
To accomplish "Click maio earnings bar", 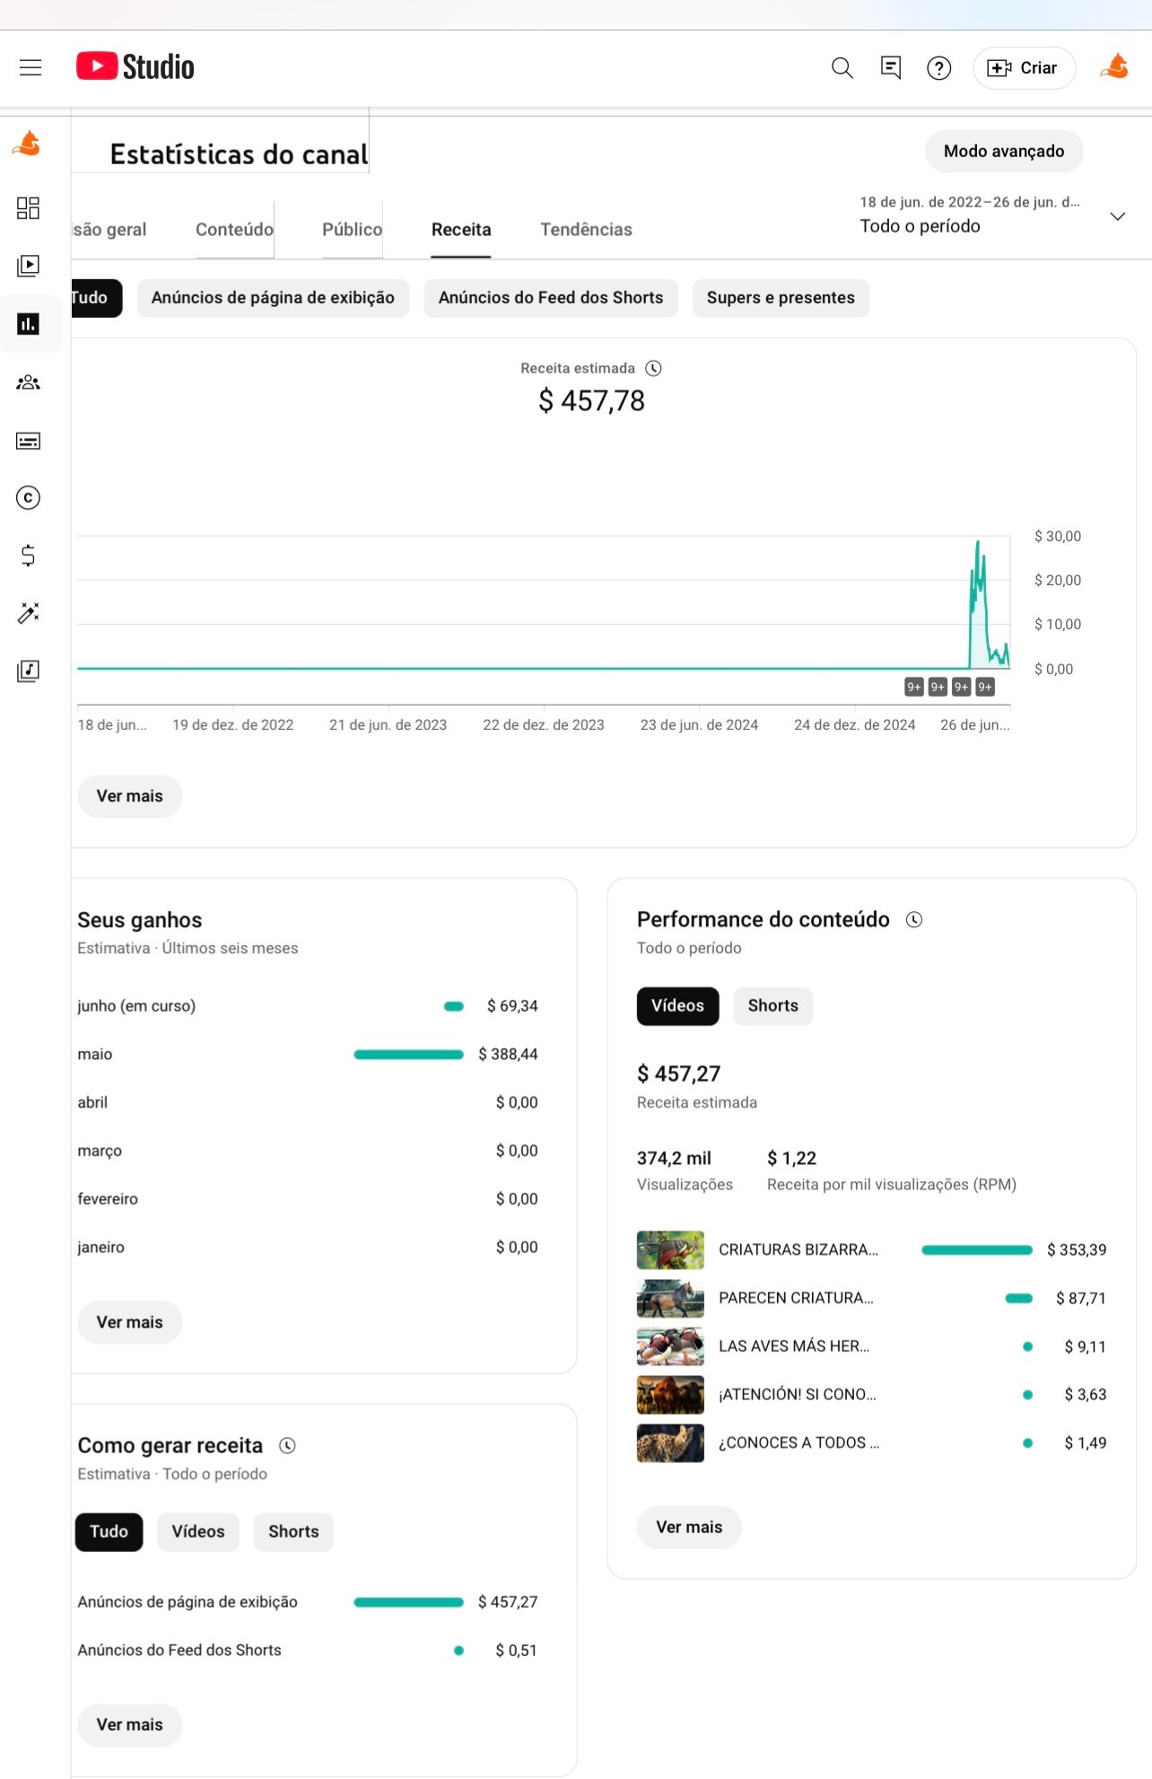I will pyautogui.click(x=408, y=1055).
